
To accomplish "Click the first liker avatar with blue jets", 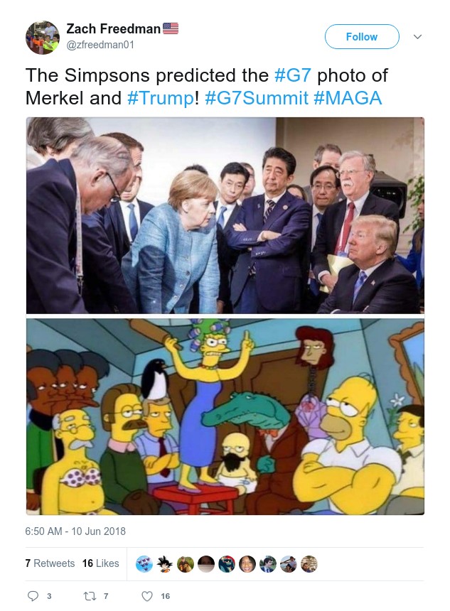I will click(x=144, y=564).
